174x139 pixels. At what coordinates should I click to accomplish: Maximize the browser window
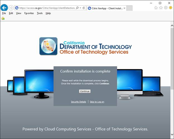click(160, 3)
